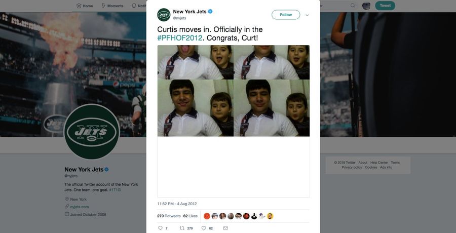Click the reply speech bubble icon
Viewport: 456px width, 233px height.
160,228
